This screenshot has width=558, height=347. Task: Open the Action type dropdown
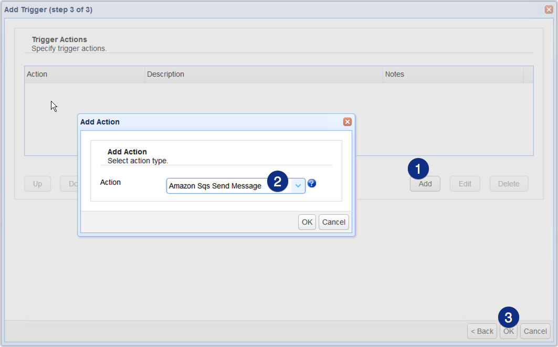(x=298, y=185)
